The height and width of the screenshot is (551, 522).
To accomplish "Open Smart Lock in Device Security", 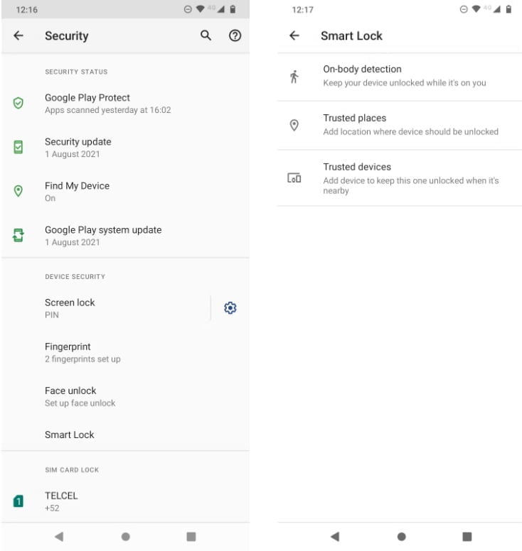I will (125, 435).
